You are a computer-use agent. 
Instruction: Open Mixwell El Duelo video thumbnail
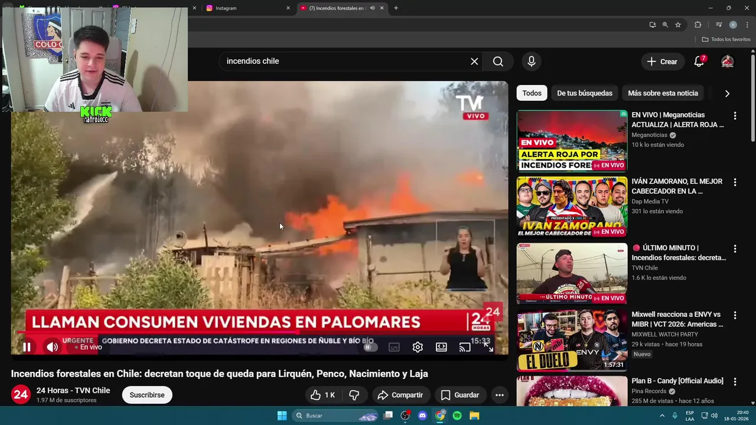(x=572, y=340)
